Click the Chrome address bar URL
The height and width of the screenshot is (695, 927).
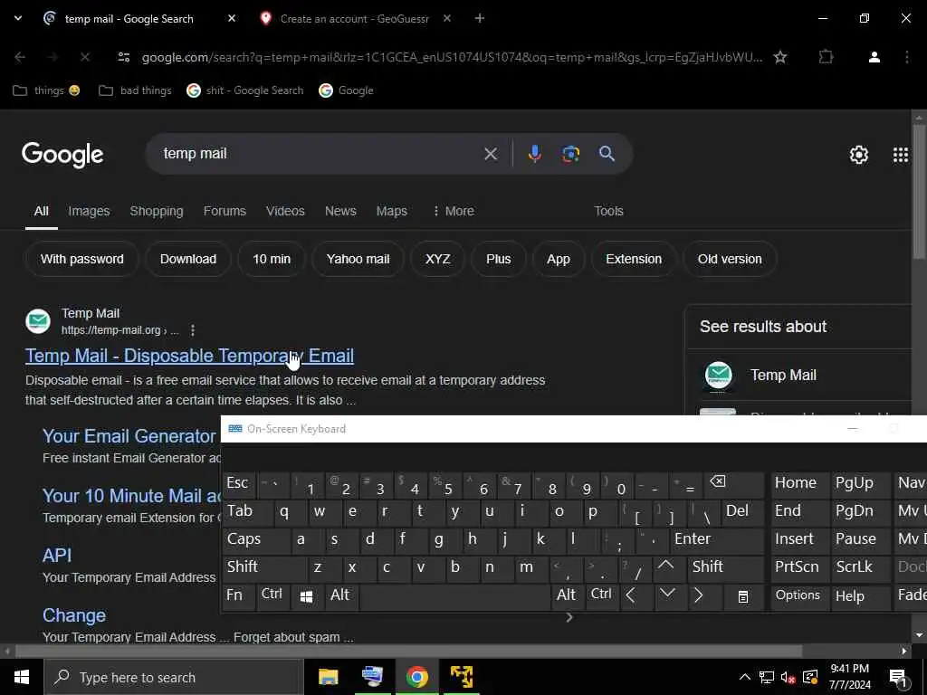[452, 57]
